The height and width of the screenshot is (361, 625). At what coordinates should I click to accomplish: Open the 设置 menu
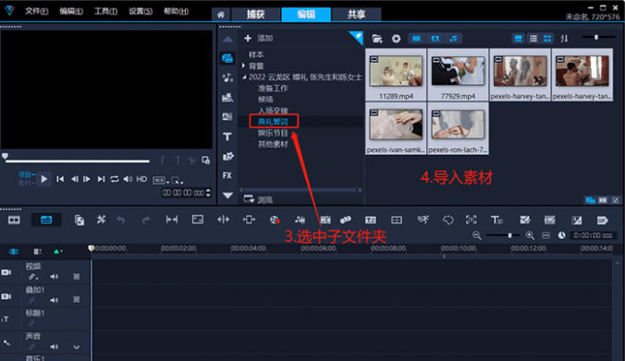tap(141, 11)
